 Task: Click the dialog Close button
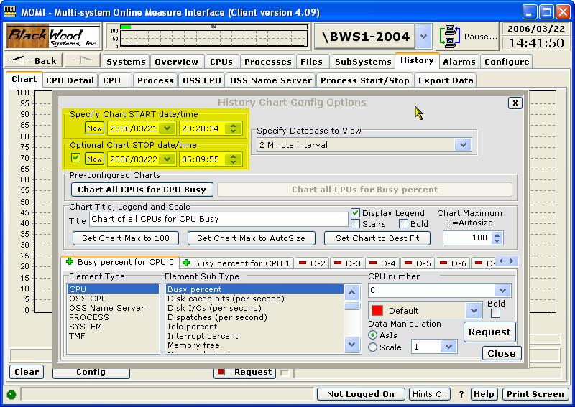pyautogui.click(x=501, y=353)
